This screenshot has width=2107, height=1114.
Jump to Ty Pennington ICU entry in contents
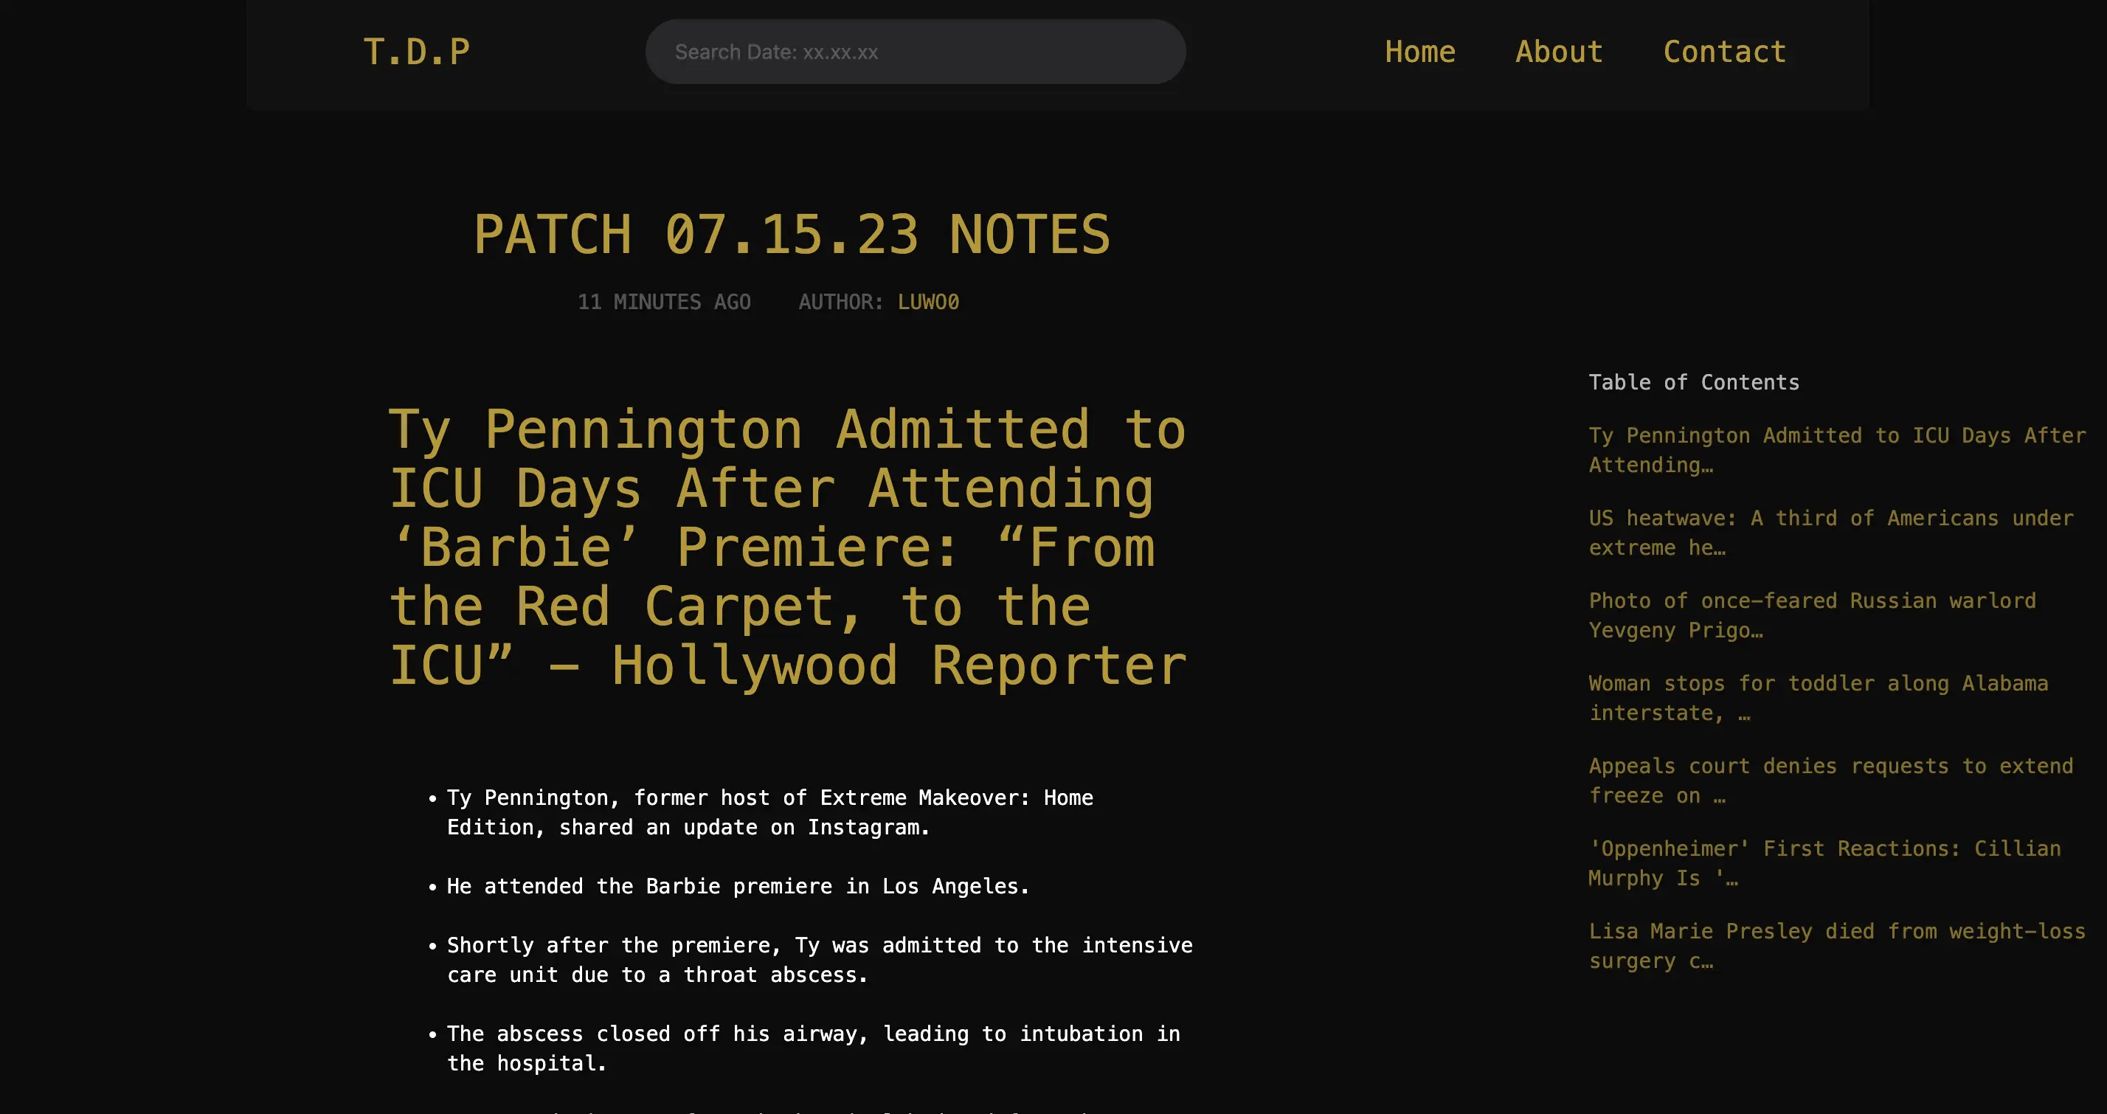(1836, 450)
